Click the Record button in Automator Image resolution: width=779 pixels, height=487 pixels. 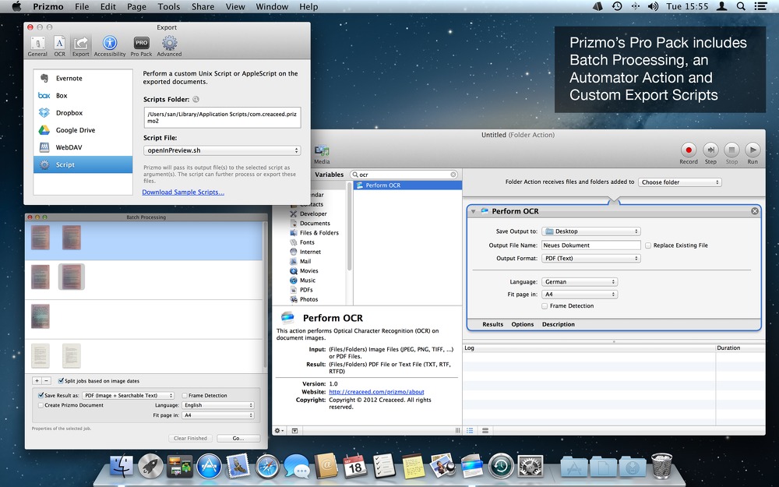[x=689, y=153]
